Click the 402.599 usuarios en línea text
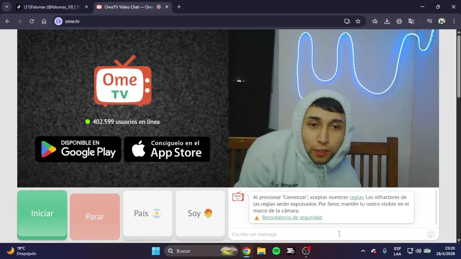461x259 pixels. (x=126, y=122)
